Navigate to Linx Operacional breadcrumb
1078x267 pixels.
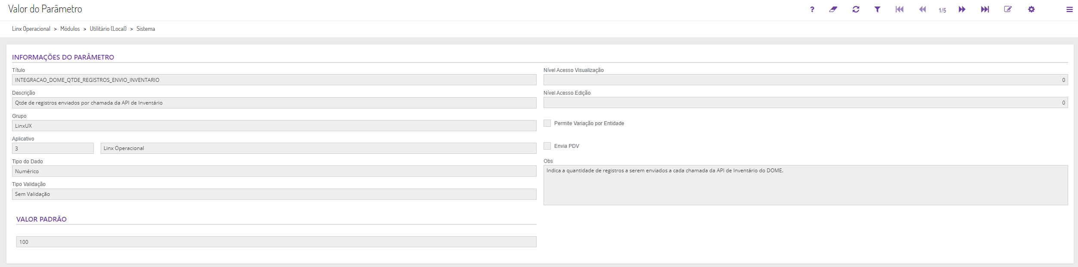click(31, 29)
